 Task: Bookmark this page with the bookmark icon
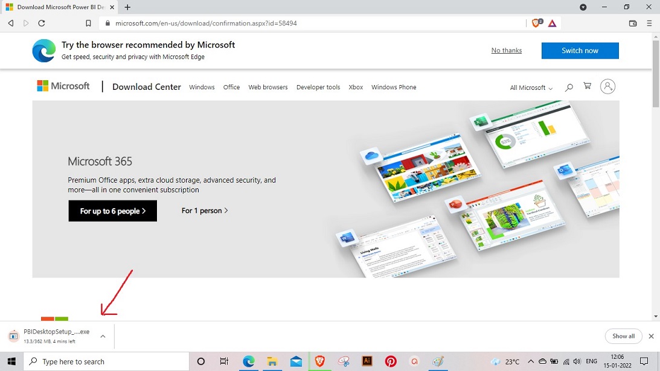point(88,23)
